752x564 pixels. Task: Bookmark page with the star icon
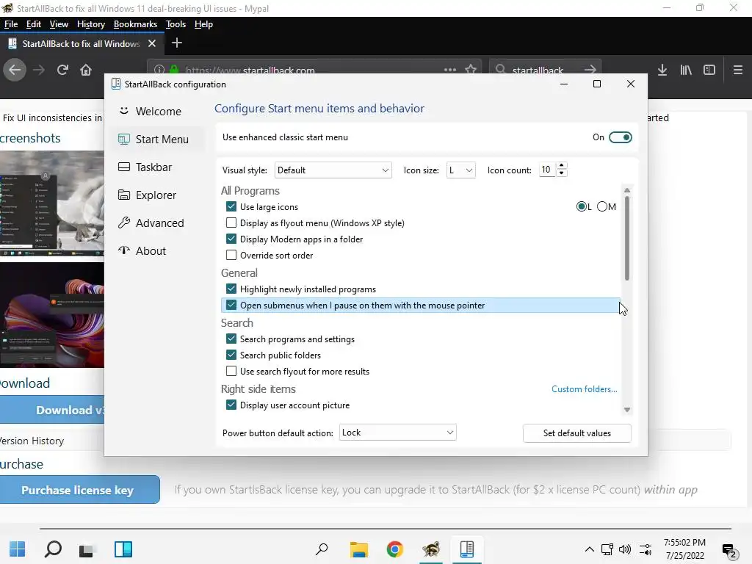click(x=471, y=70)
